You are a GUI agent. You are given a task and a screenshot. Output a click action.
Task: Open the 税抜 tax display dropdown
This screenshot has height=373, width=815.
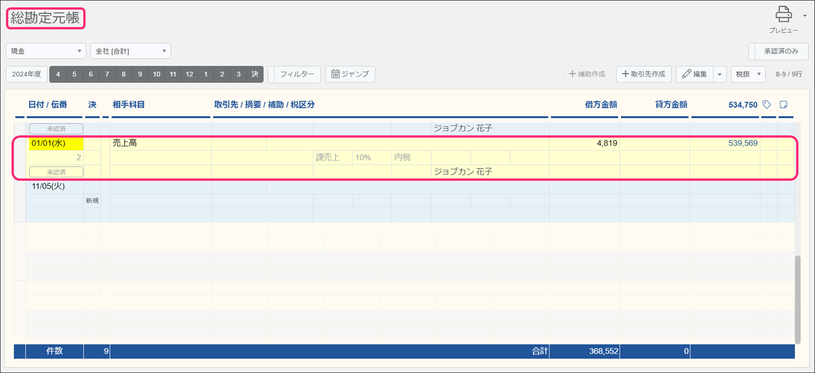pos(748,74)
